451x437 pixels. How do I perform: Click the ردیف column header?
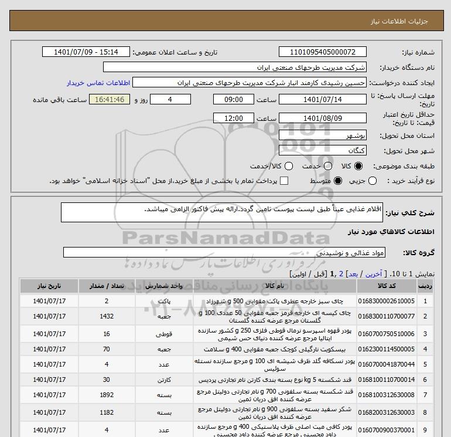click(x=425, y=286)
